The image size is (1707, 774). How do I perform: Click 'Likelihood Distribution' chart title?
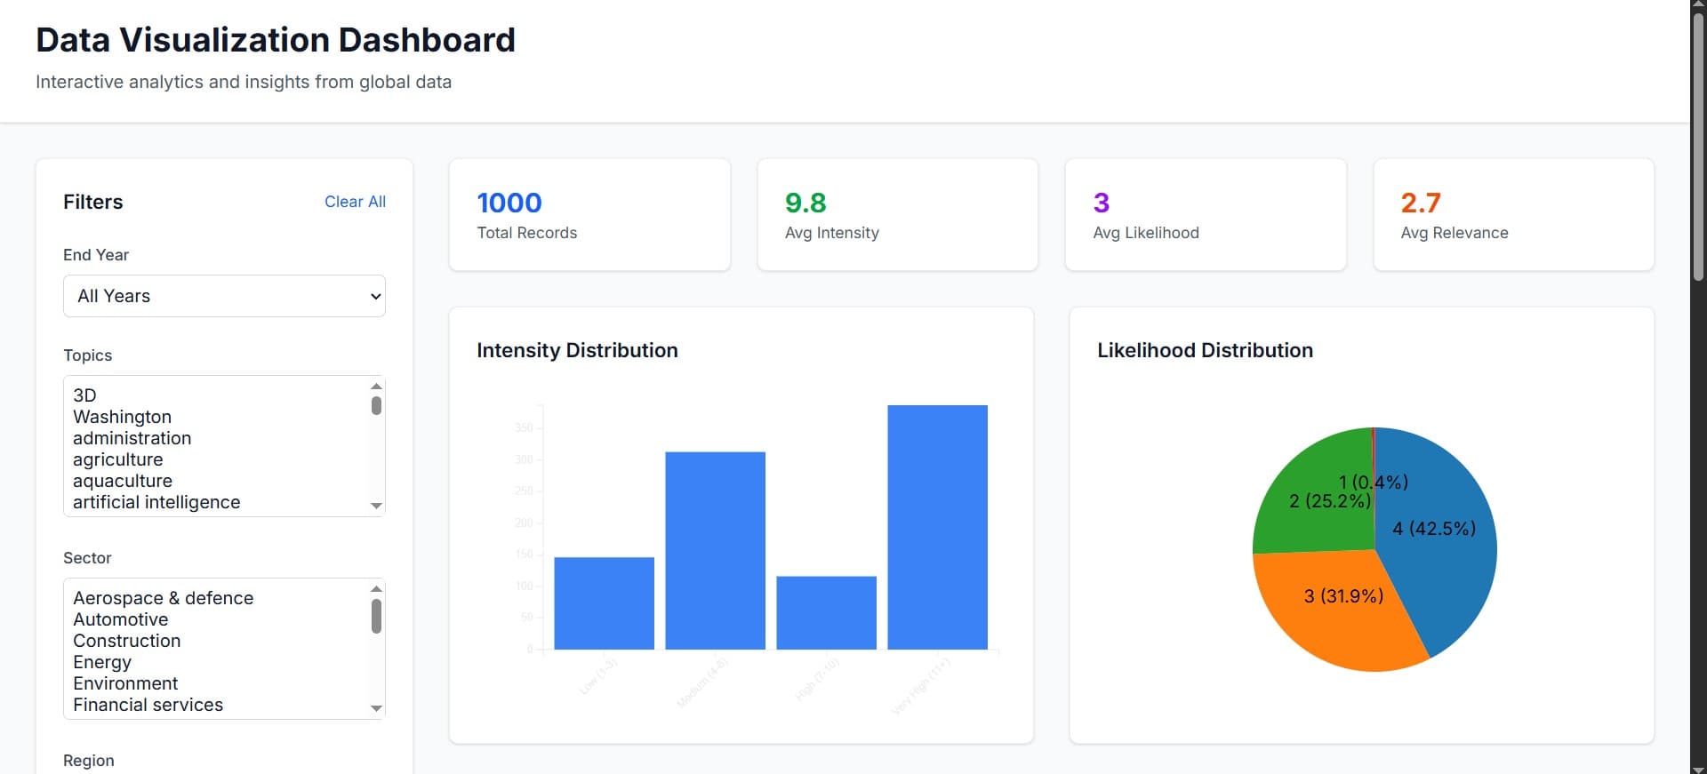click(x=1205, y=350)
